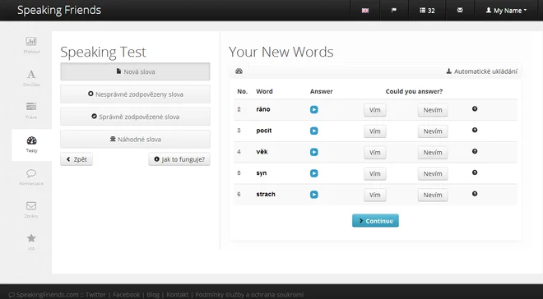Mark věk as Vím
The width and height of the screenshot is (543, 299).
pyautogui.click(x=374, y=153)
